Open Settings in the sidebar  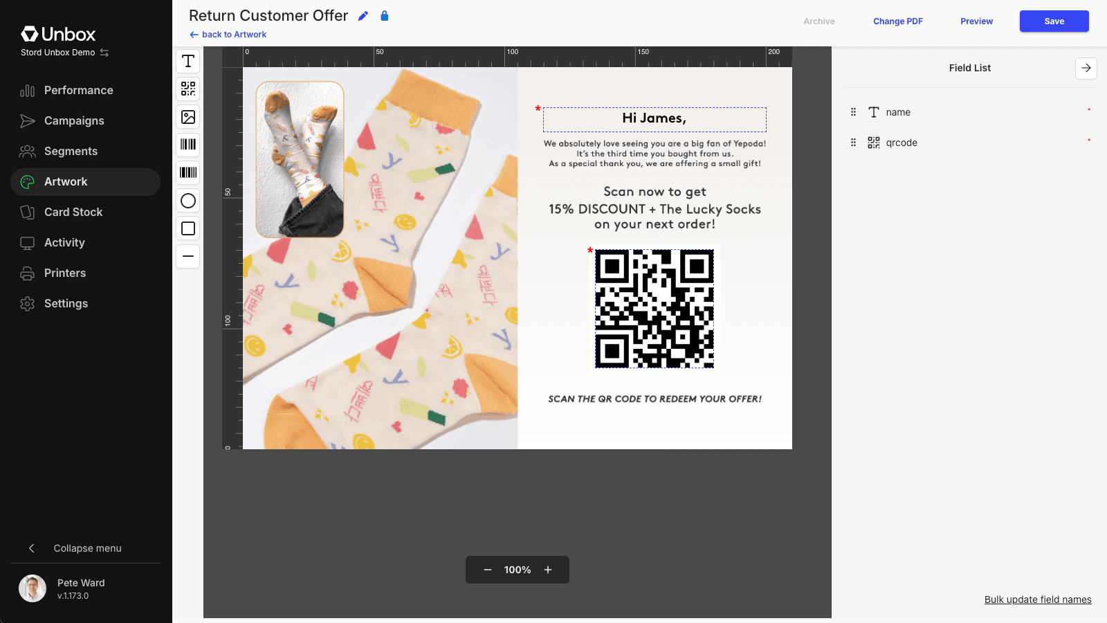coord(86,303)
